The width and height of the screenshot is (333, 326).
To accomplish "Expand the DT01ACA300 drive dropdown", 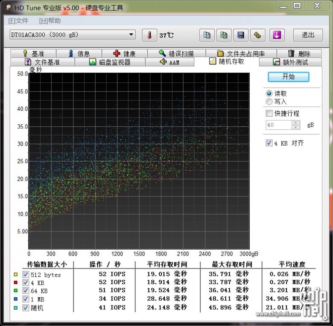I will [131, 35].
